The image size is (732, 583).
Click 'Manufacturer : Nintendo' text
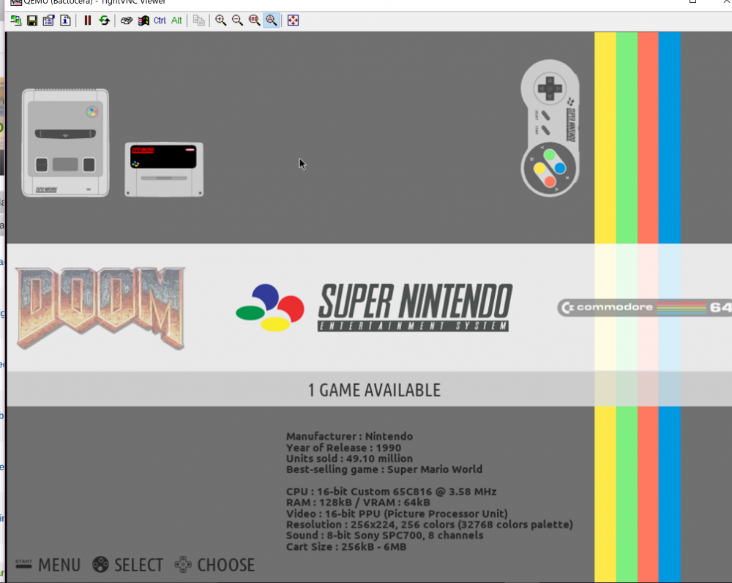349,436
